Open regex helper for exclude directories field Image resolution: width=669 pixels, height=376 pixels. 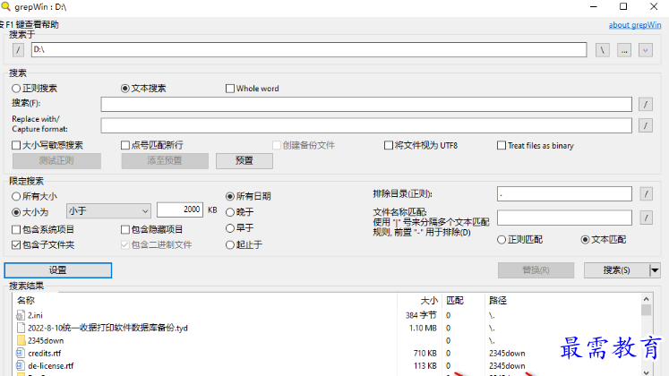coord(647,194)
